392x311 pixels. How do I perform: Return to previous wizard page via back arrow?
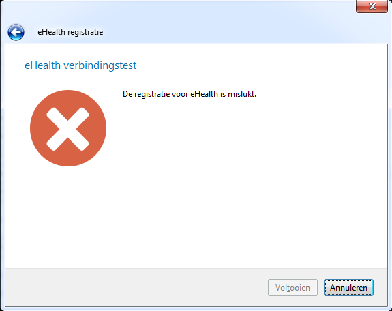16,32
